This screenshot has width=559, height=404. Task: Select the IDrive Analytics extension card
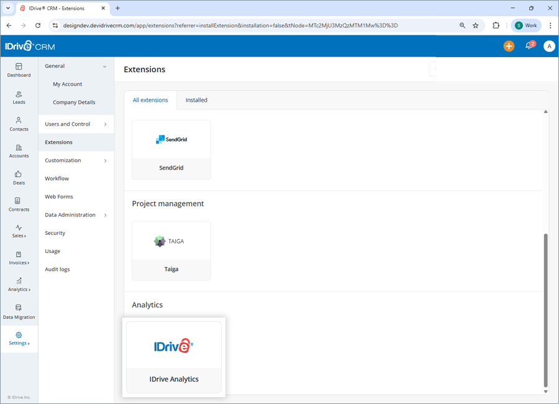(173, 357)
